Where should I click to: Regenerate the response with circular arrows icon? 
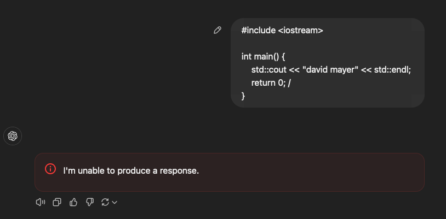coord(105,202)
